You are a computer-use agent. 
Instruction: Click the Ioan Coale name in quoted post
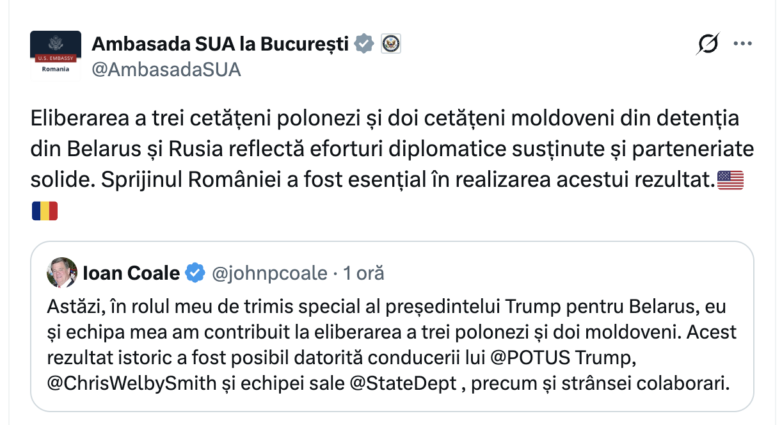(x=131, y=273)
